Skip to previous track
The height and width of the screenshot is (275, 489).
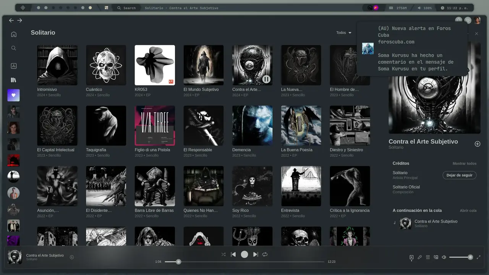233,254
